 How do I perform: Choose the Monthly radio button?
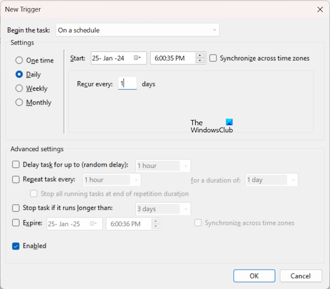coord(19,102)
